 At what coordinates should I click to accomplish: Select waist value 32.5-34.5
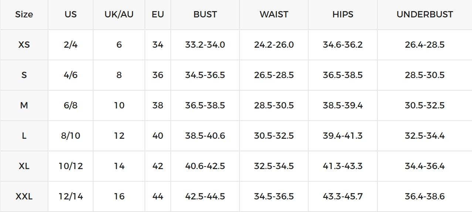pos(274,166)
